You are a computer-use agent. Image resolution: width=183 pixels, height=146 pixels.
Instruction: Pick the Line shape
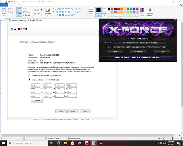pos(54,9)
